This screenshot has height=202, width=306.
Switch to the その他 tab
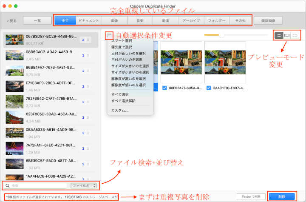click(240, 20)
